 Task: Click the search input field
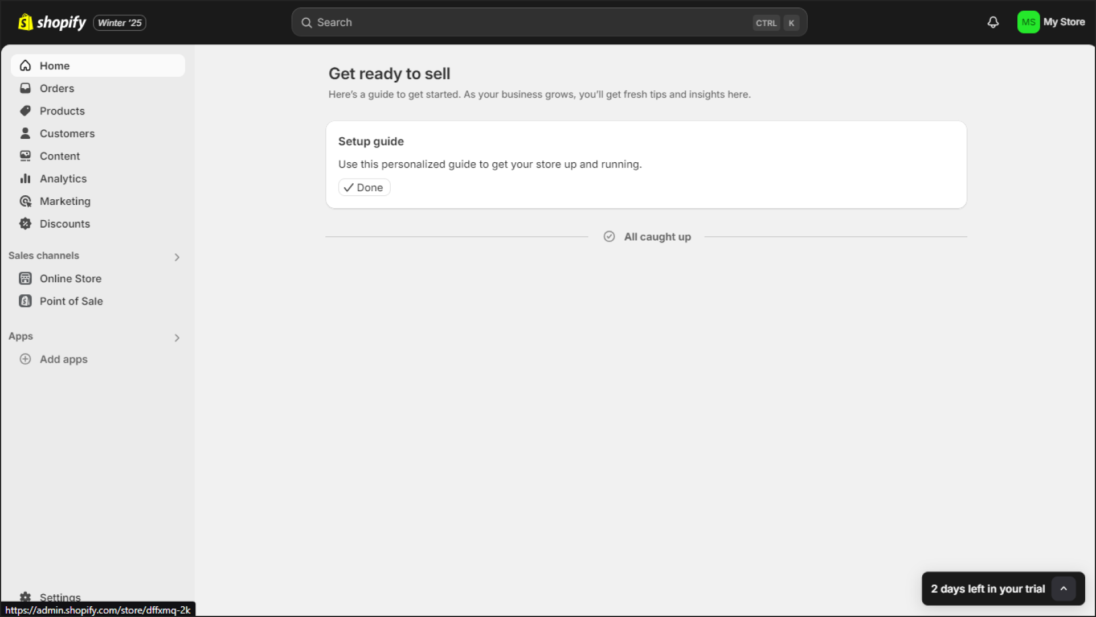point(548,23)
